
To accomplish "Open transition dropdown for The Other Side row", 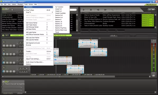I will (x=153, y=21).
